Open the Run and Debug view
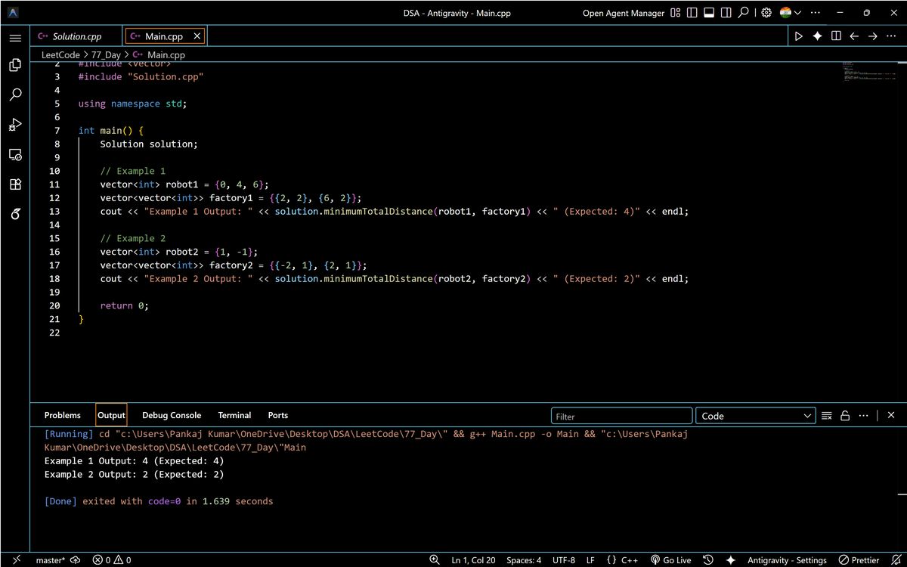907x567 pixels. 15,125
